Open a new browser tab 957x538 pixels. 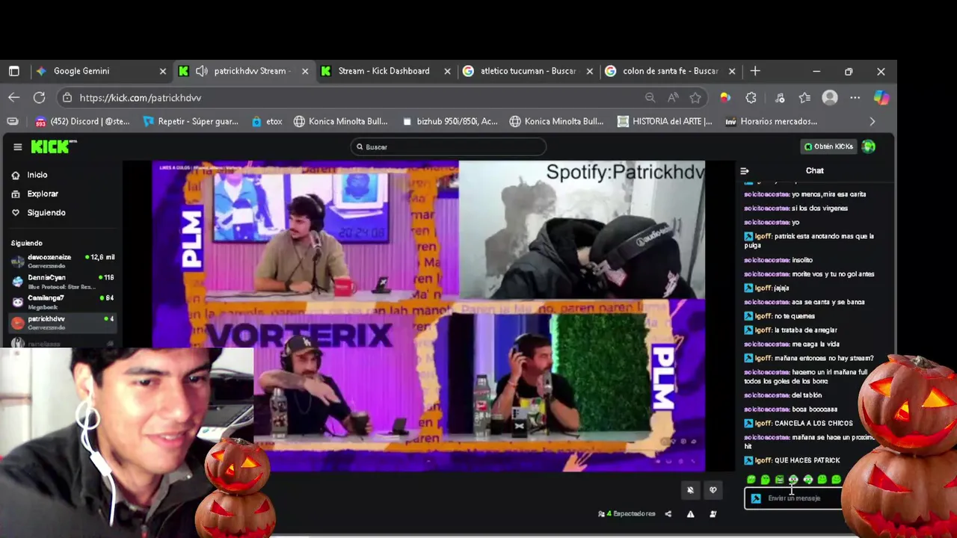point(755,71)
